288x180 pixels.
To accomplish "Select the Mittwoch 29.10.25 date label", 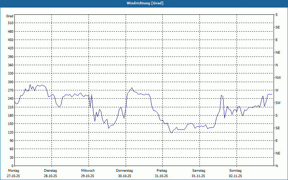I will [x=87, y=173].
